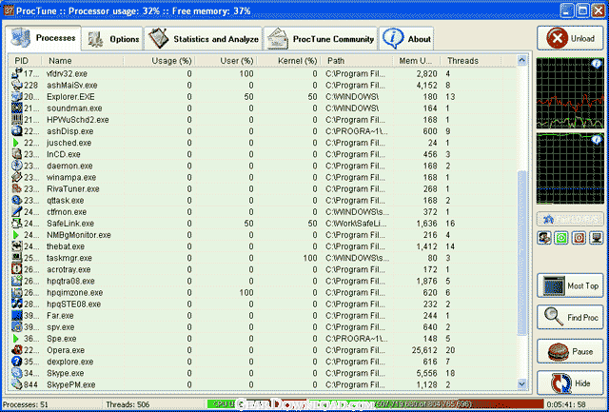Open the About tab
Viewport: 609px width, 412px height.
pyautogui.click(x=406, y=39)
